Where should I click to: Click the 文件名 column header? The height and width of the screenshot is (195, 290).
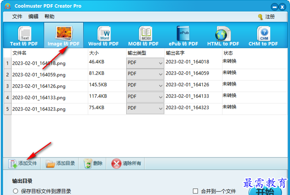(20, 53)
